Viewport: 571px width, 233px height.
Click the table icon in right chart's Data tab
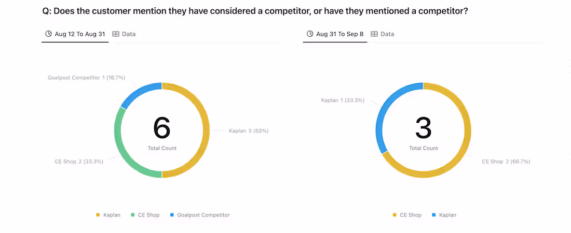pyautogui.click(x=374, y=34)
